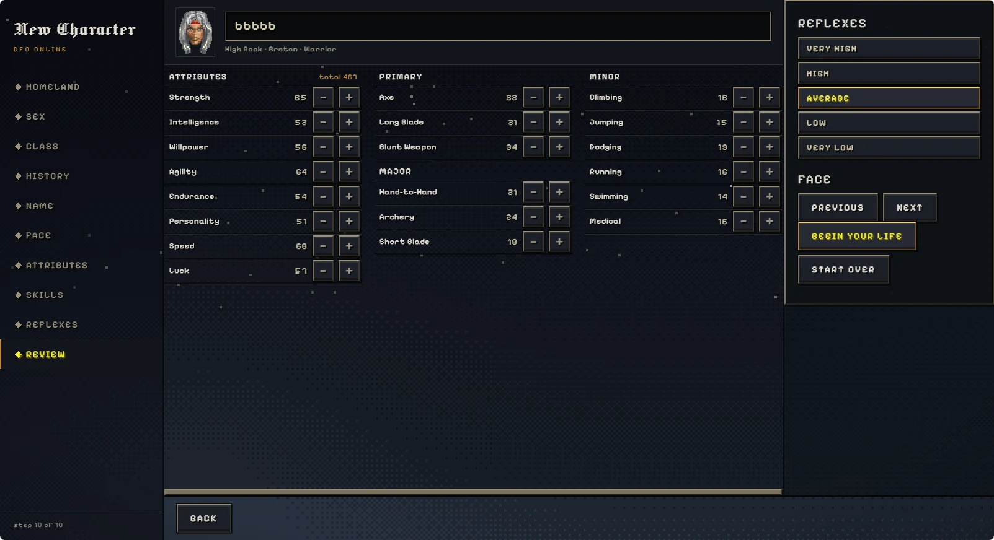Increase Axe skill with plus button
Viewport: 994px width, 540px height.
(x=559, y=97)
